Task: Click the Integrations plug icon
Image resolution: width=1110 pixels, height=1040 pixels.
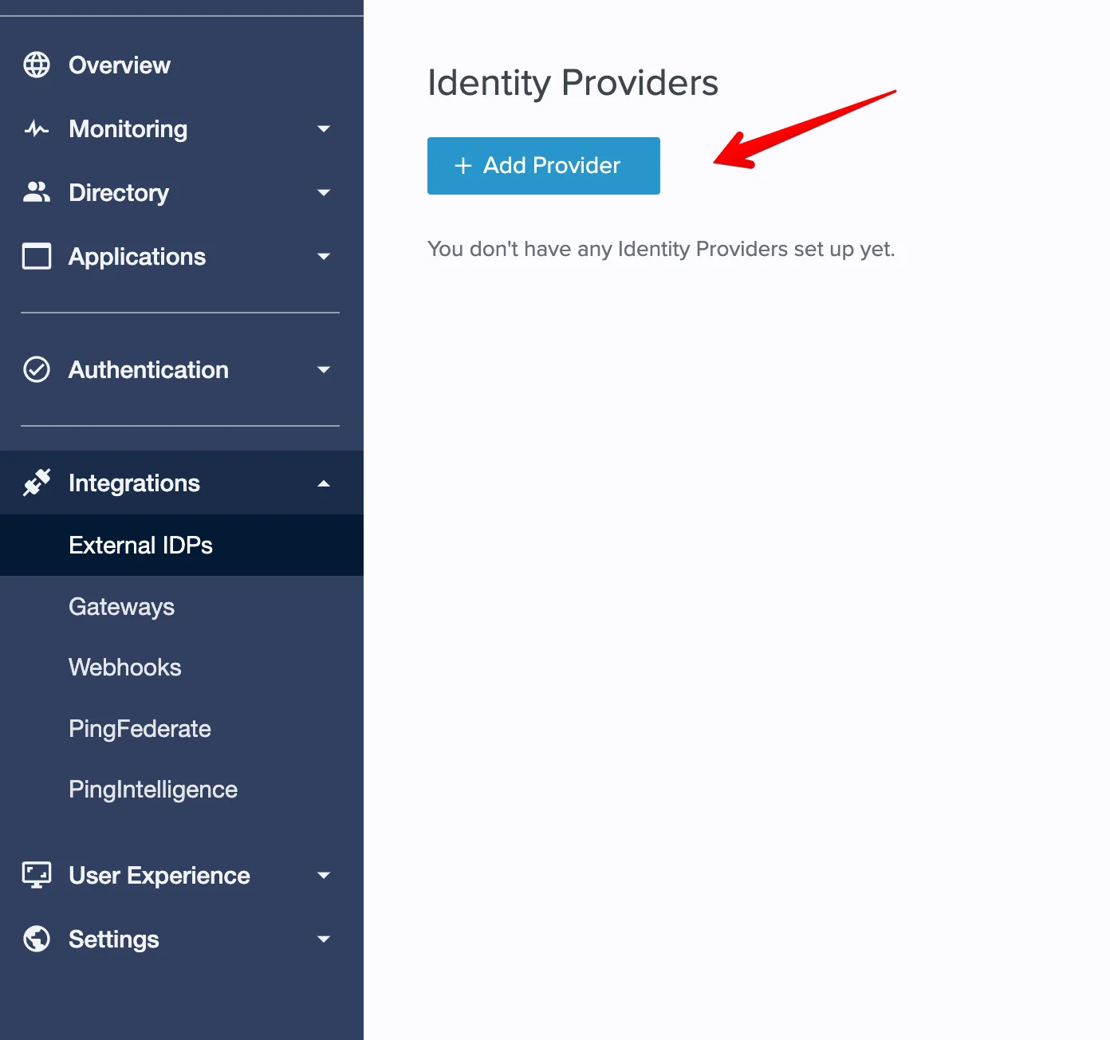Action: coord(37,483)
